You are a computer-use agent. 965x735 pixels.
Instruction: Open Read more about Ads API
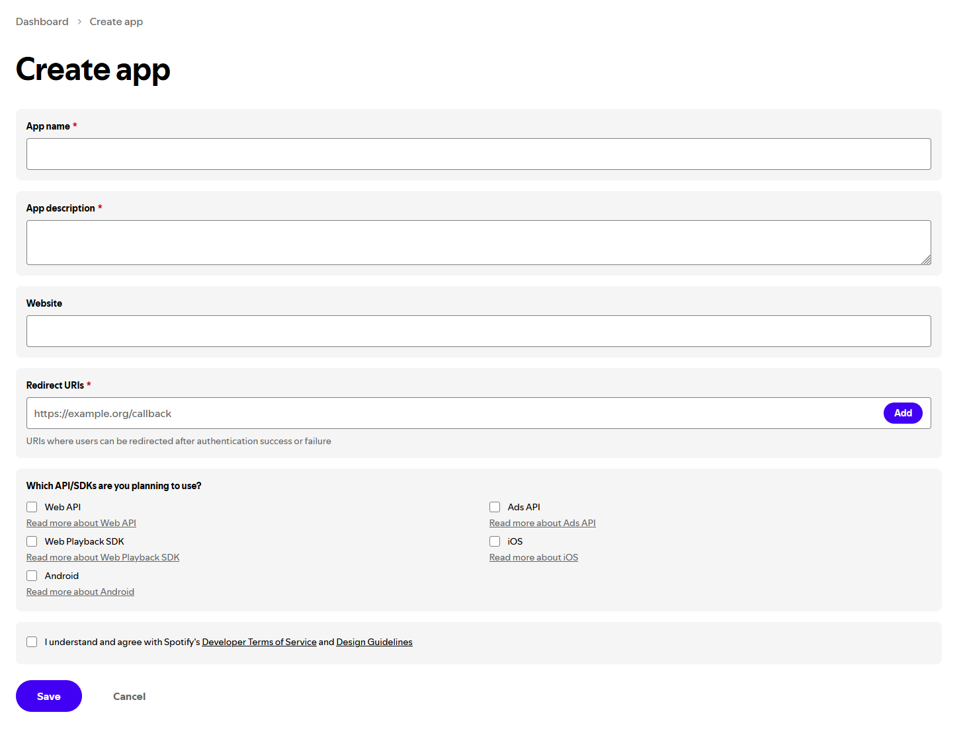coord(542,522)
